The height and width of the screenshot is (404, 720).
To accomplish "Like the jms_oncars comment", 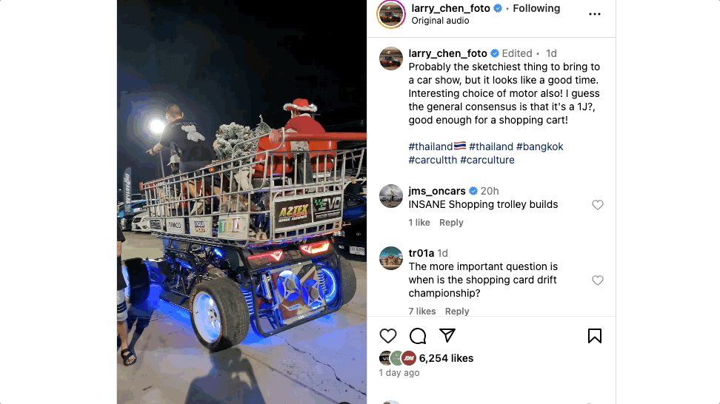I will point(597,205).
